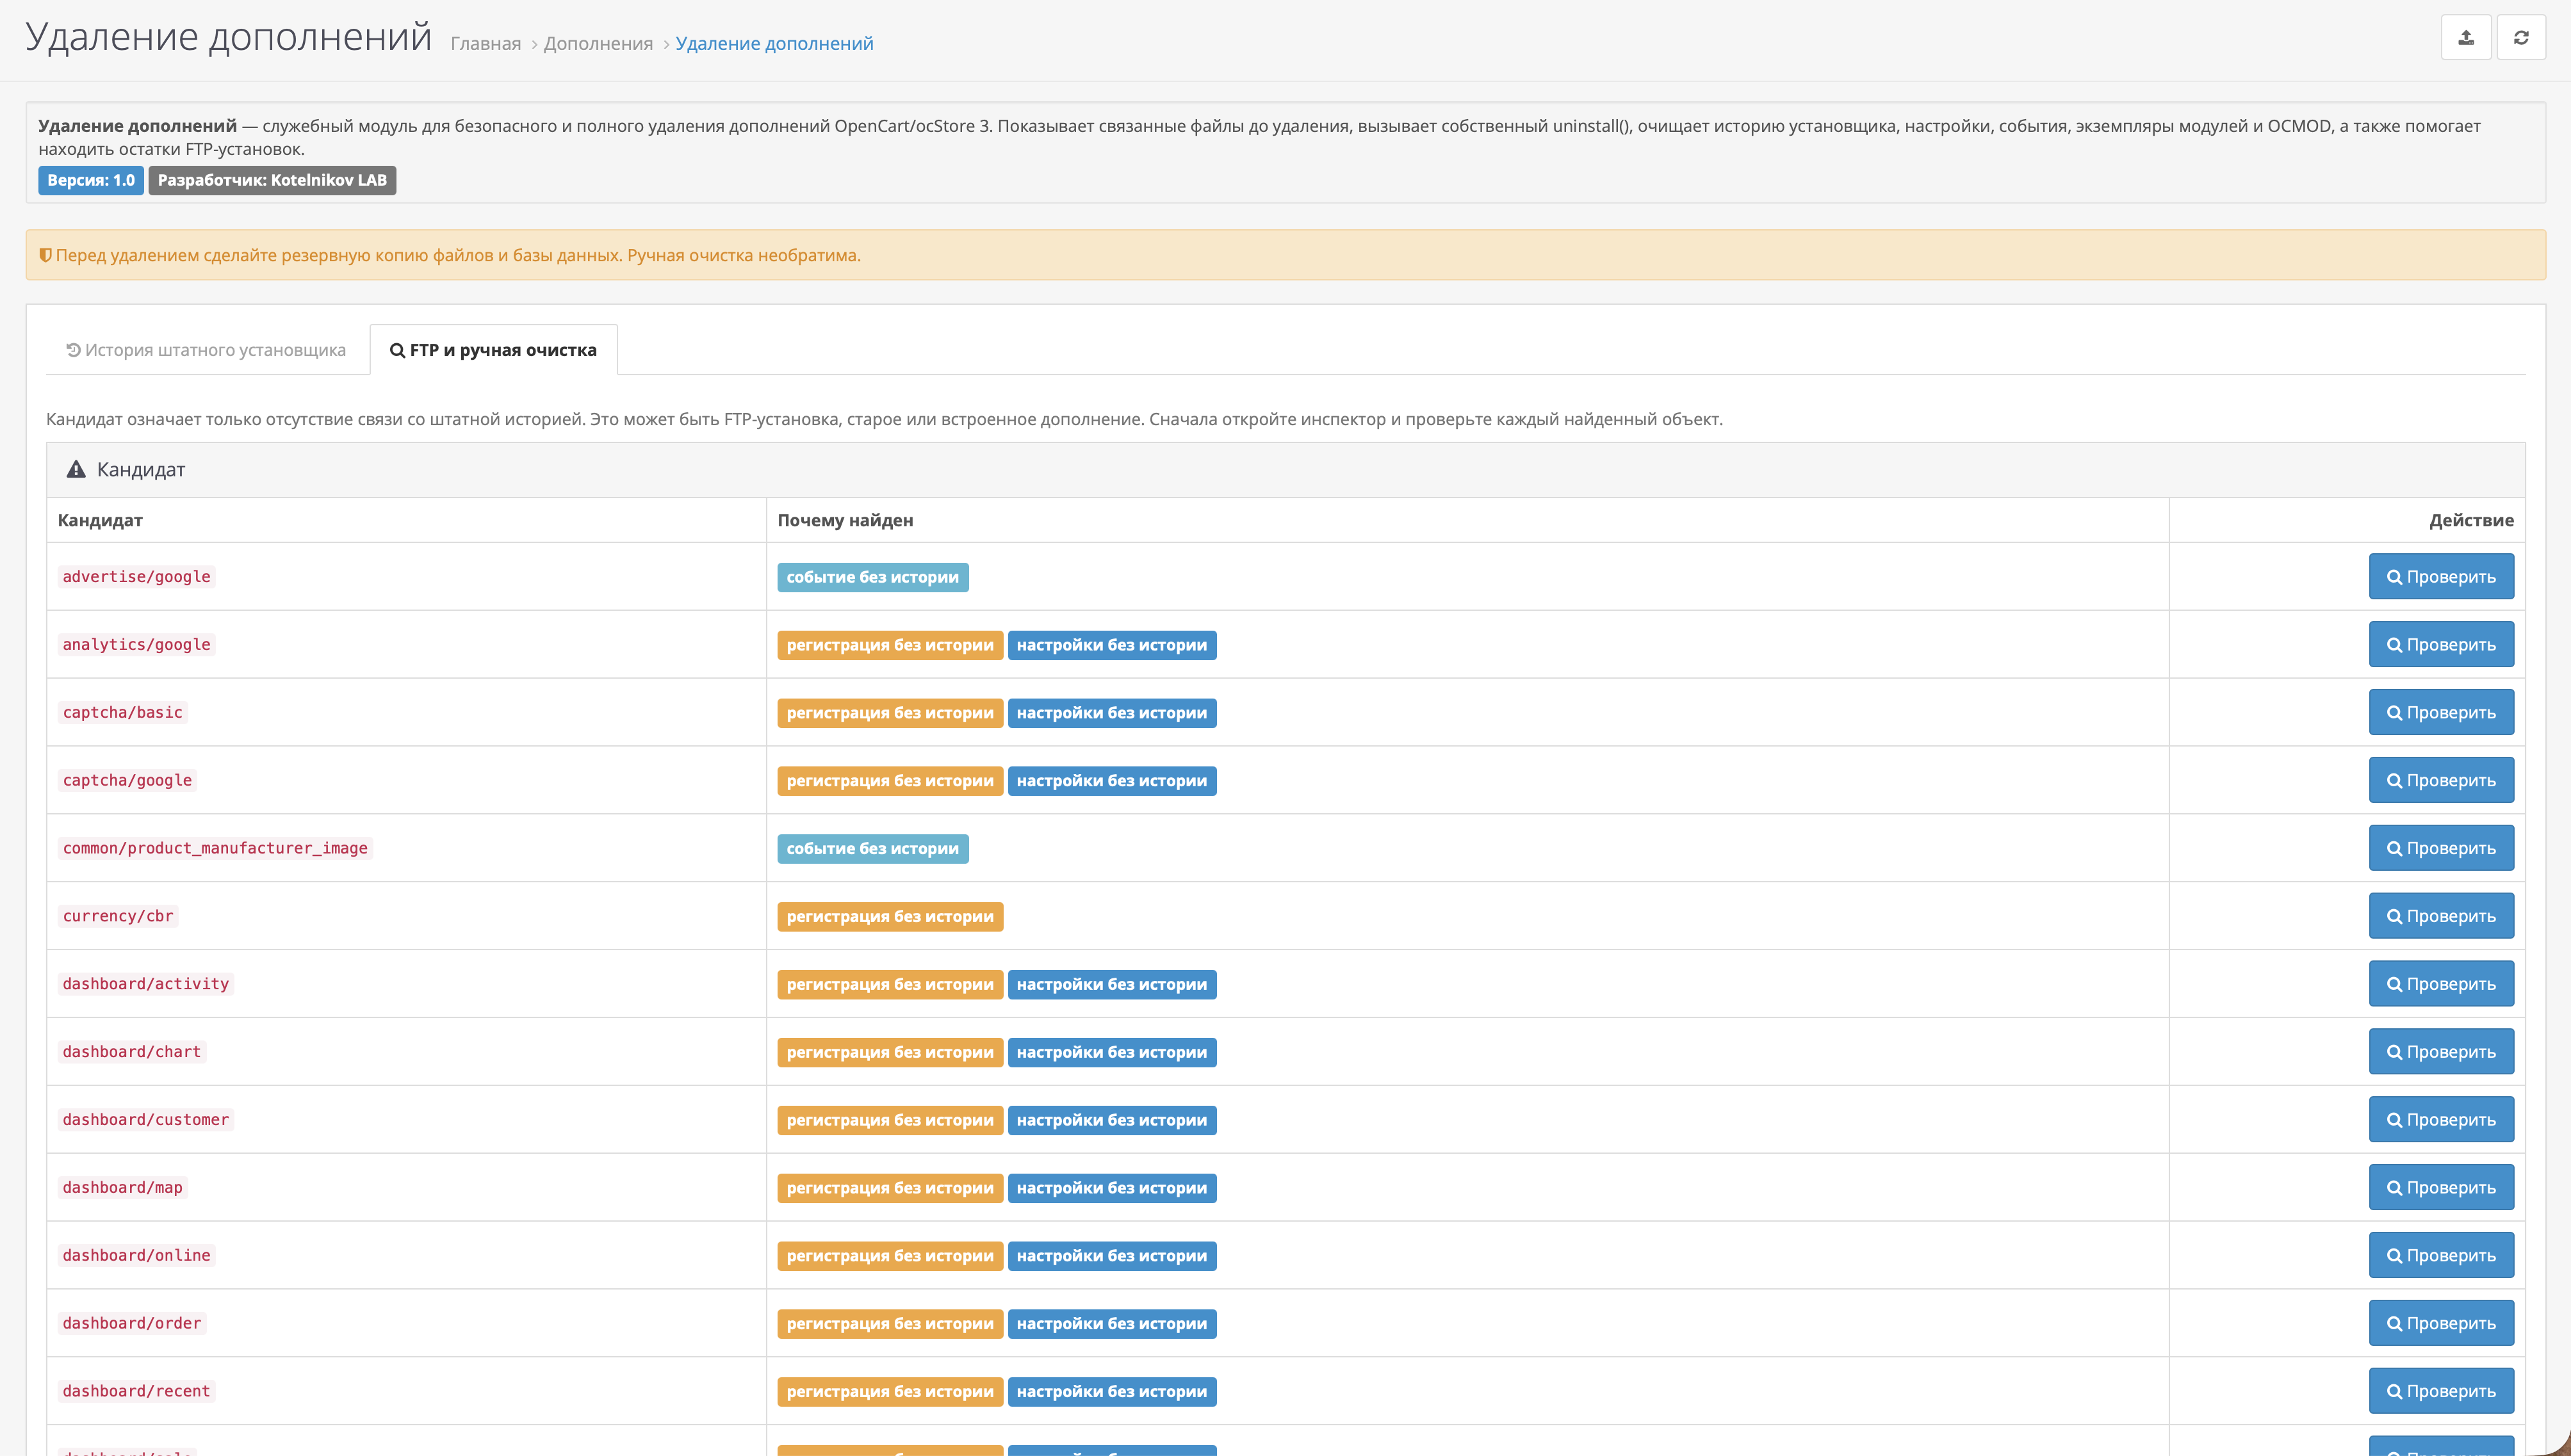Screen dimensions: 2571x1456
Task: Select the analytics/google candidate name
Action: pos(136,645)
